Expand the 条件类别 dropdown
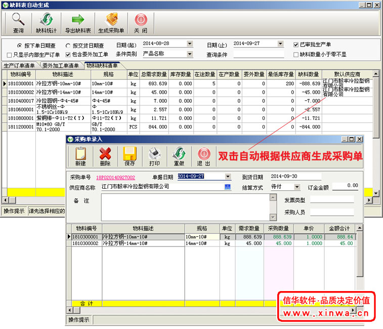The image size is (383, 329). pos(190,54)
